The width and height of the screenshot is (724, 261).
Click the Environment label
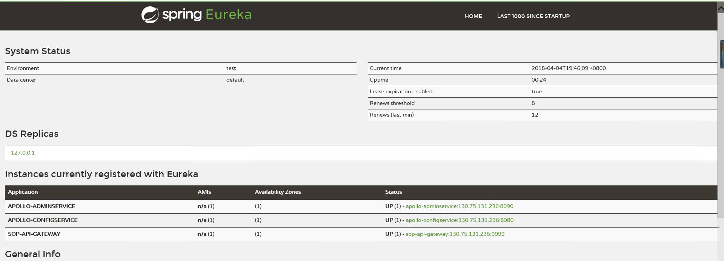click(23, 68)
